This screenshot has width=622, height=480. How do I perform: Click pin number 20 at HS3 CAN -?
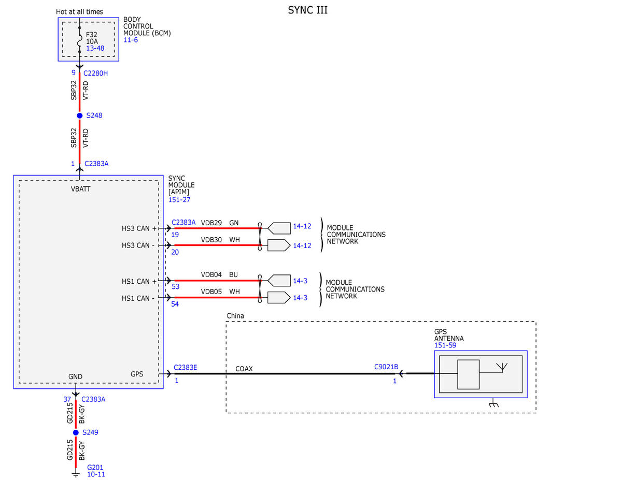(175, 252)
